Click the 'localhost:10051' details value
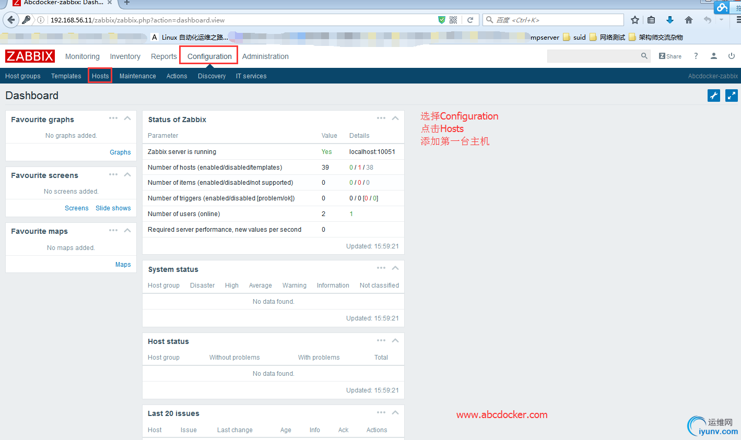This screenshot has height=440, width=741. [372, 152]
